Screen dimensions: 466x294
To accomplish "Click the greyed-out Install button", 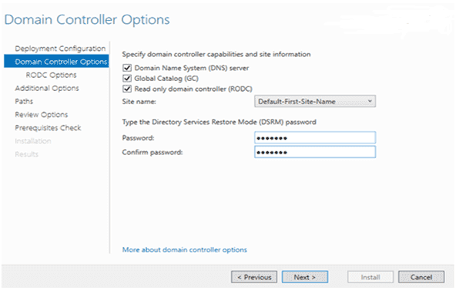I will (370, 277).
